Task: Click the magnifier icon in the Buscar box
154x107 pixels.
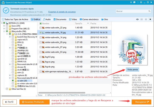Action: tap(149, 11)
